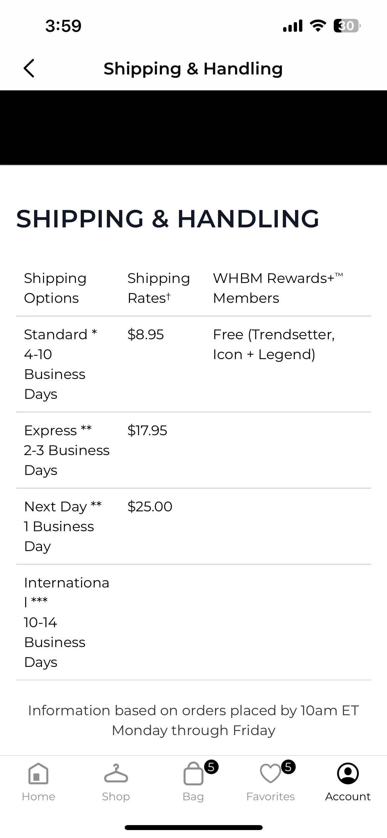Tap the WHBM Rewards+ Members column header
The image size is (387, 838).
pos(278,288)
